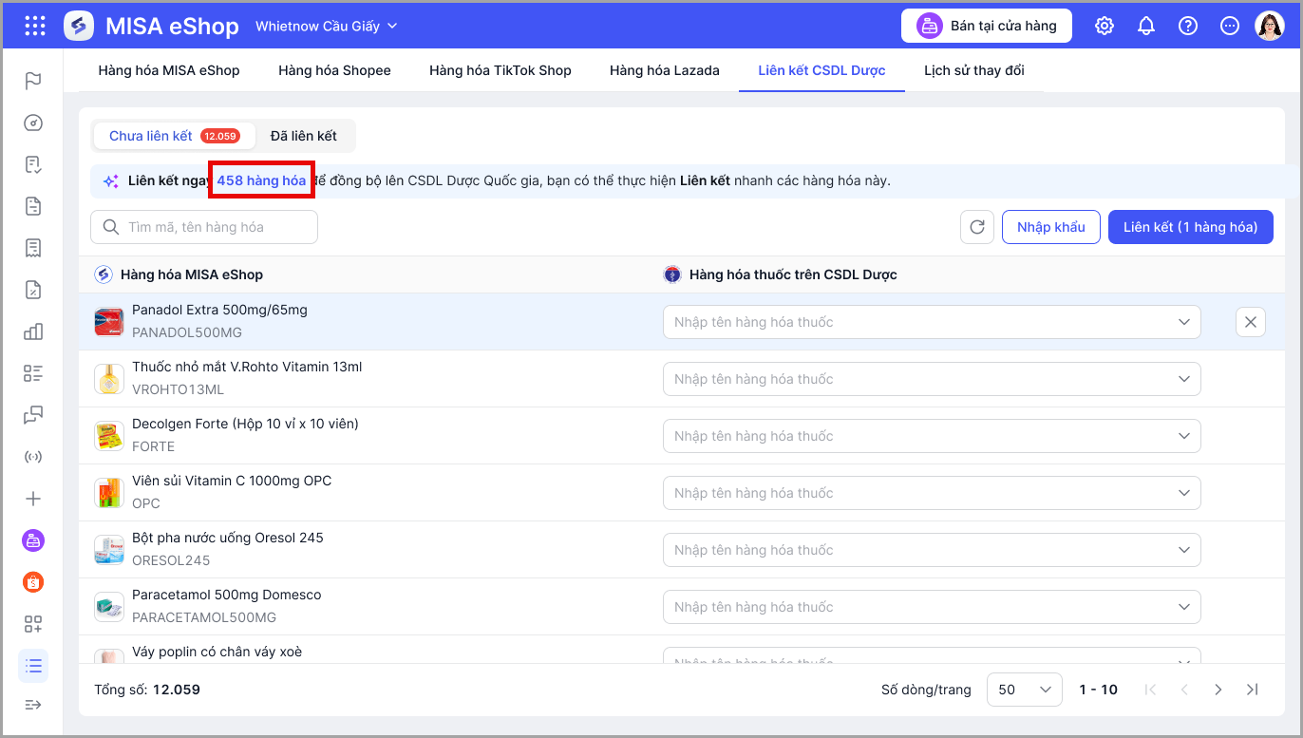This screenshot has width=1303, height=738.
Task: Switch to the Hàng hóa MISA eShop tab
Action: (169, 70)
